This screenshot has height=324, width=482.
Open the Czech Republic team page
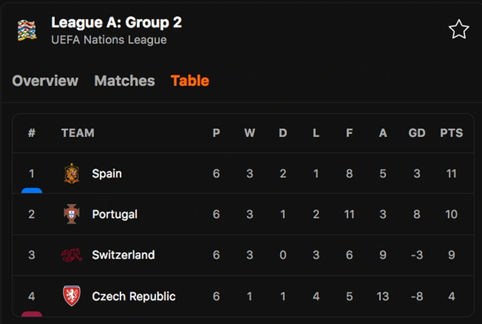coord(134,296)
